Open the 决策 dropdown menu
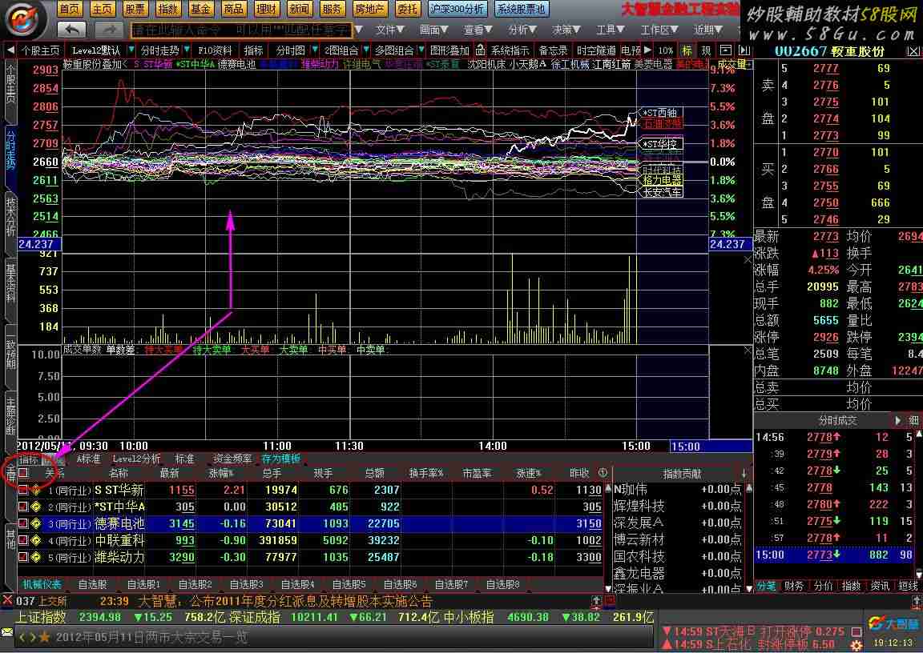This screenshot has height=653, width=923. (x=566, y=30)
